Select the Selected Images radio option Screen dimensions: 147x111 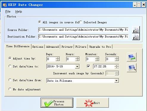point(81,22)
